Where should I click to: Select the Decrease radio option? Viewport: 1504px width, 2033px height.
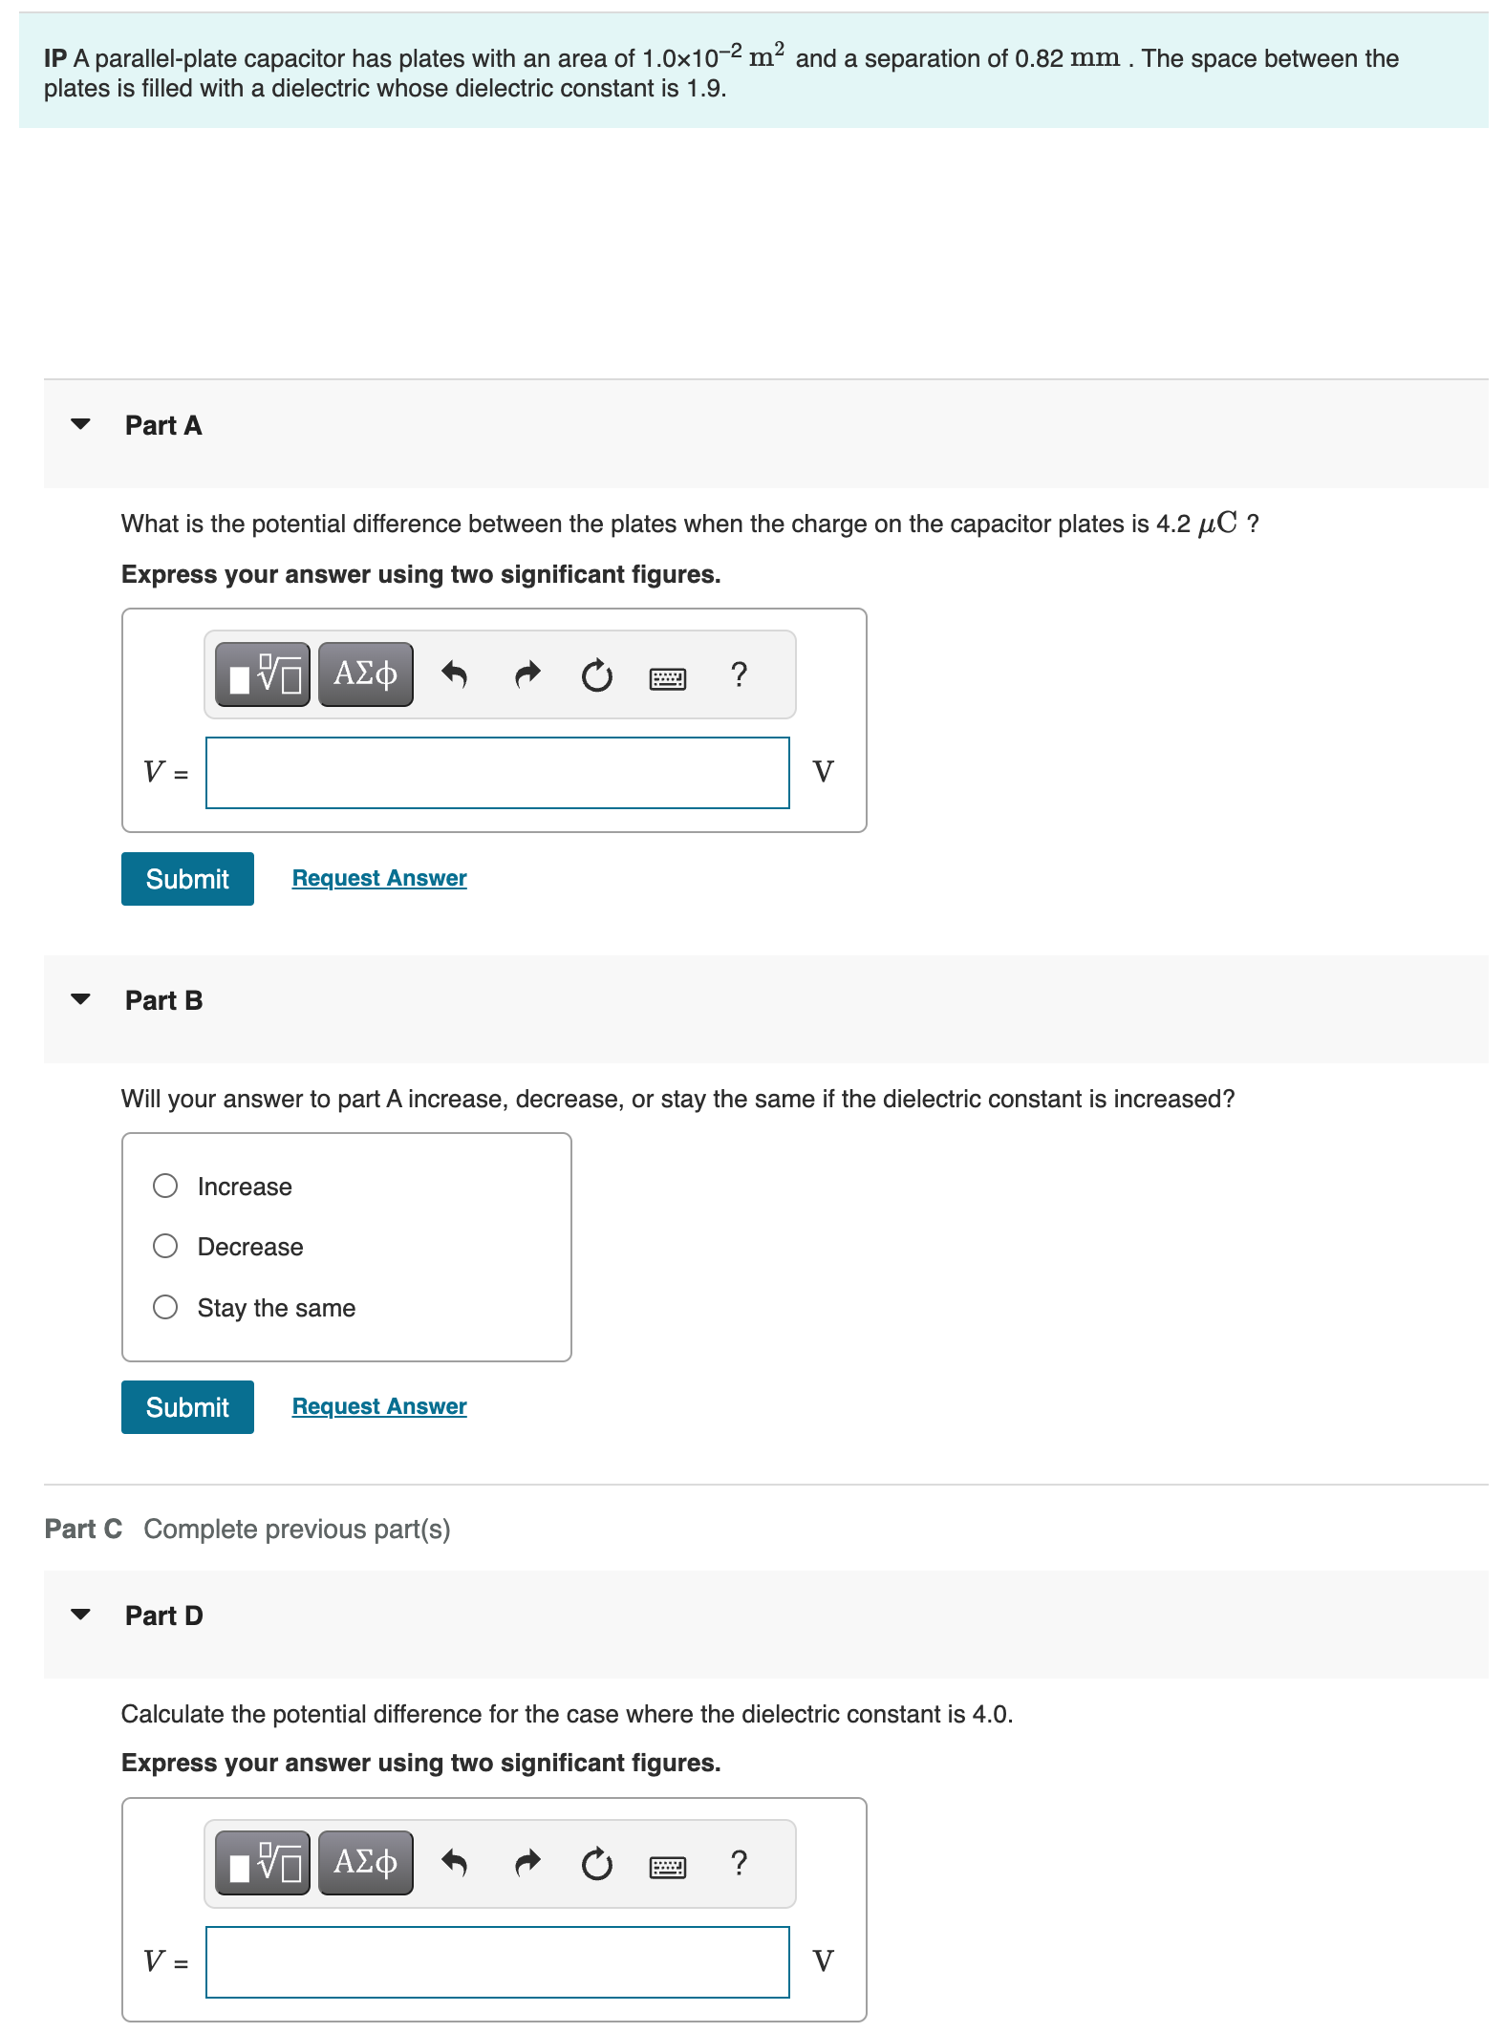tap(165, 1246)
